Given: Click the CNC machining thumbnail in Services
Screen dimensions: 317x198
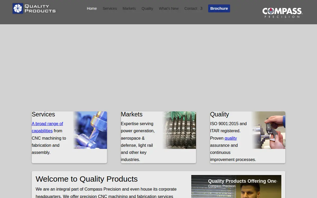Looking at the screenshot, I should point(90,130).
